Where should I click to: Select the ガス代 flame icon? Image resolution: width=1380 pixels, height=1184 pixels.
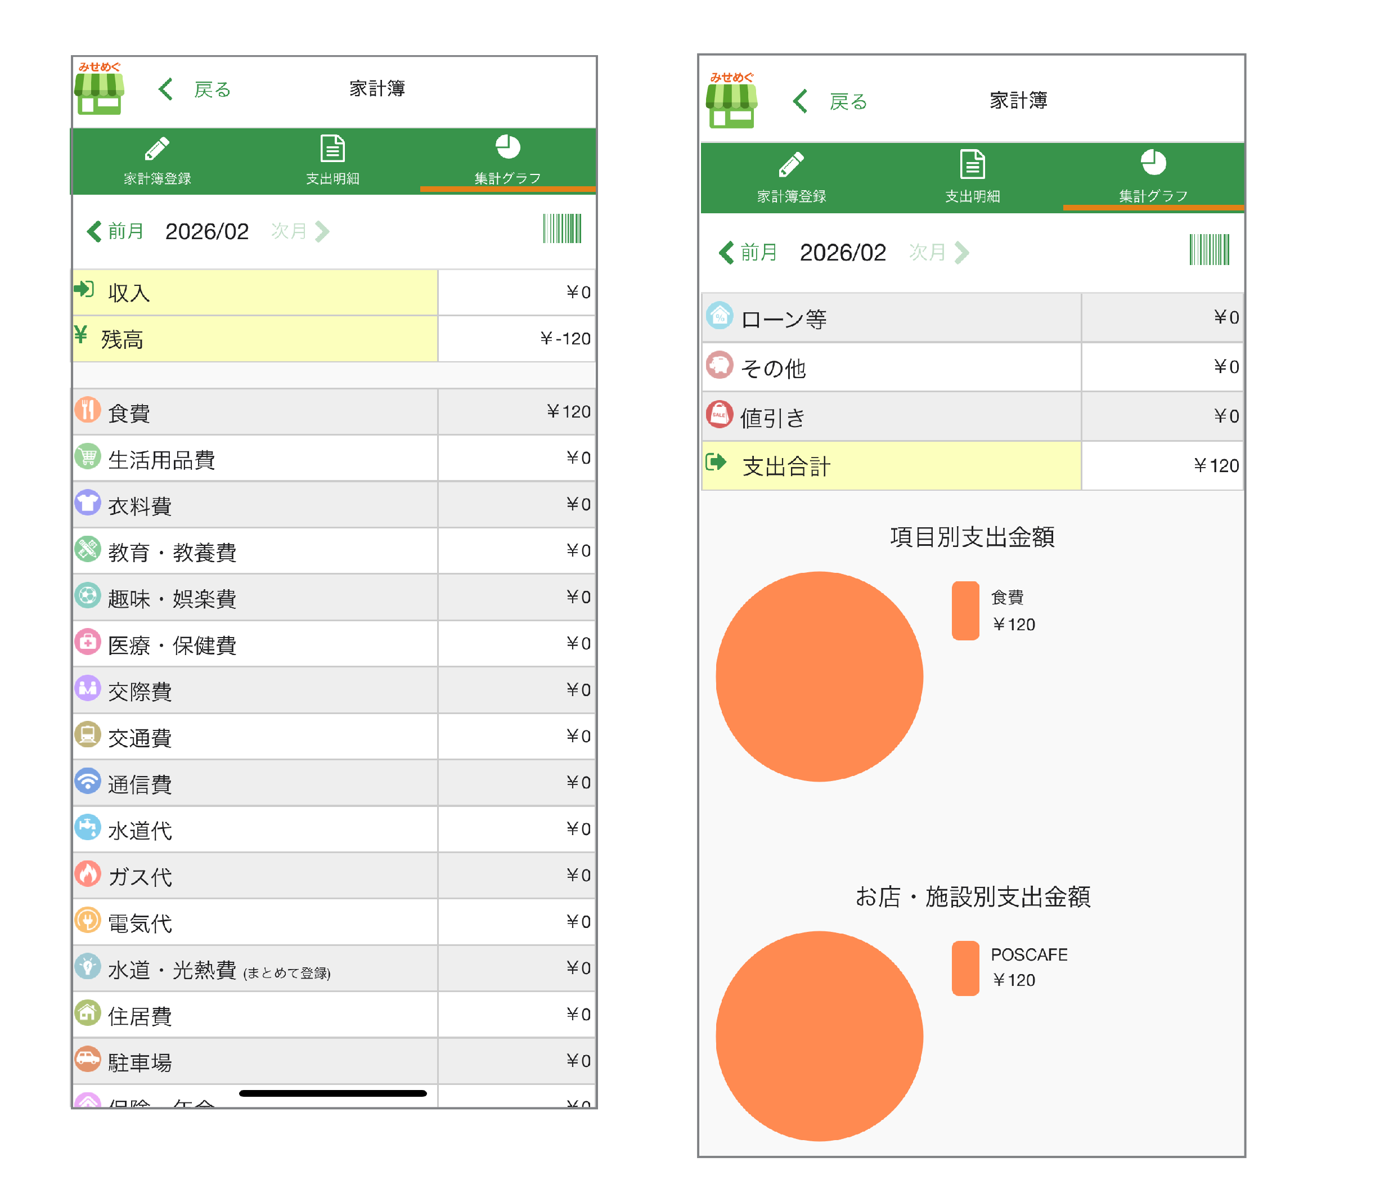click(x=88, y=873)
